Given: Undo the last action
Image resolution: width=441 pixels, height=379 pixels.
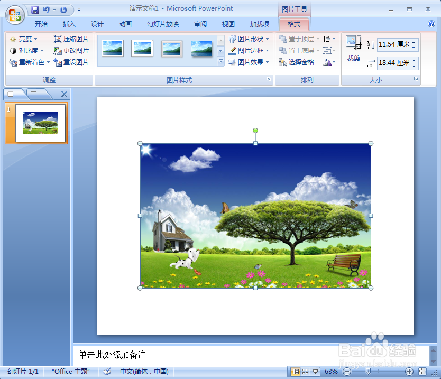Looking at the screenshot, I should 46,10.
